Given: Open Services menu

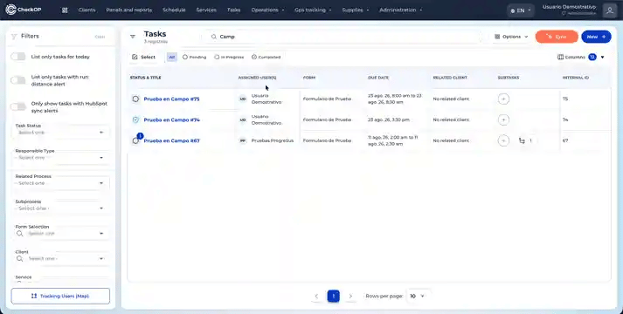Looking at the screenshot, I should [206, 10].
